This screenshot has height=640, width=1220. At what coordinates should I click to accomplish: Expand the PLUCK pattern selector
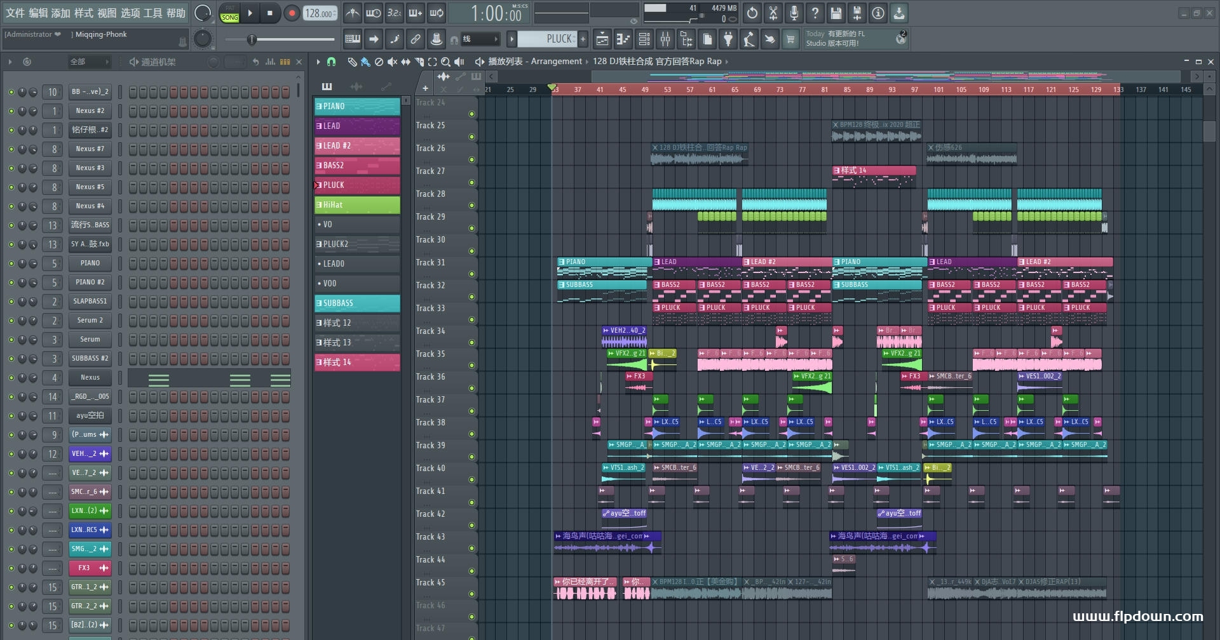512,39
